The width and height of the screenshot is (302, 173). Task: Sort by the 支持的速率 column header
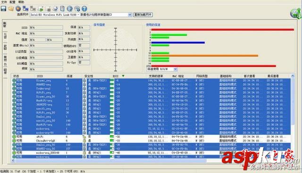tap(156, 76)
